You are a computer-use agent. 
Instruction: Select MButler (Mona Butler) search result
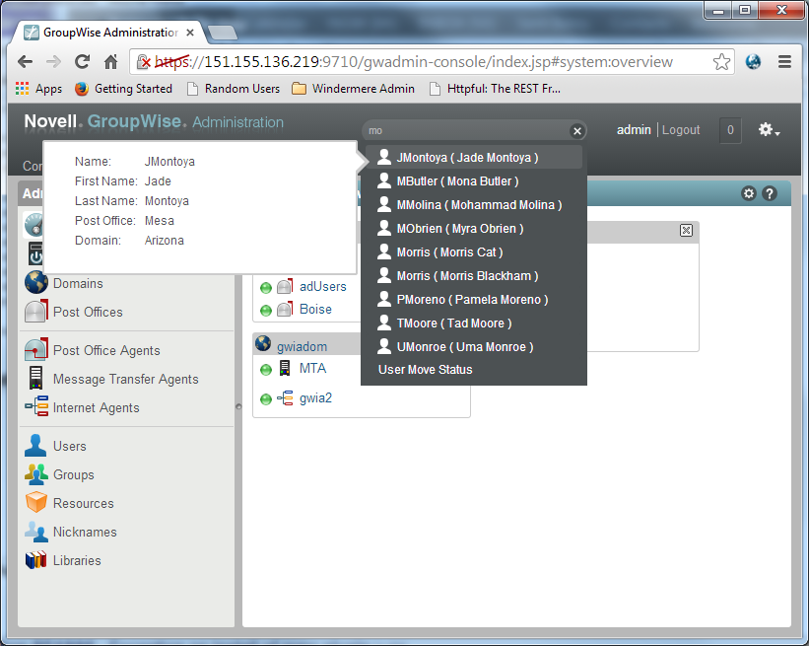point(474,180)
